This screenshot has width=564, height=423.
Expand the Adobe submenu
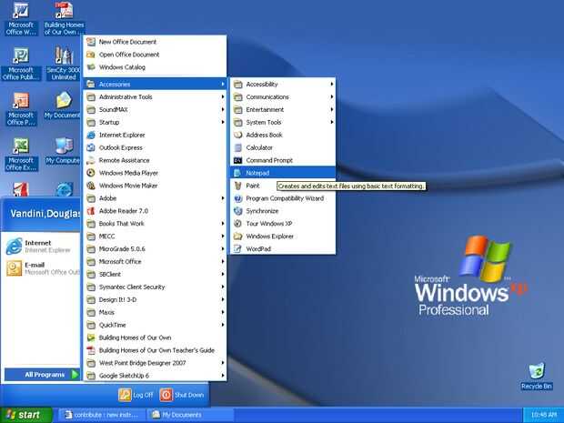coord(155,198)
